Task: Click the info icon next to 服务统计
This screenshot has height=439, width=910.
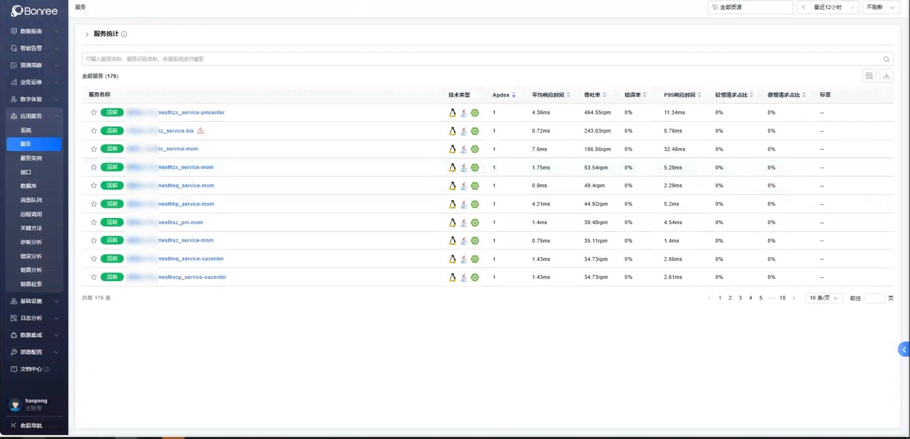Action: click(124, 34)
